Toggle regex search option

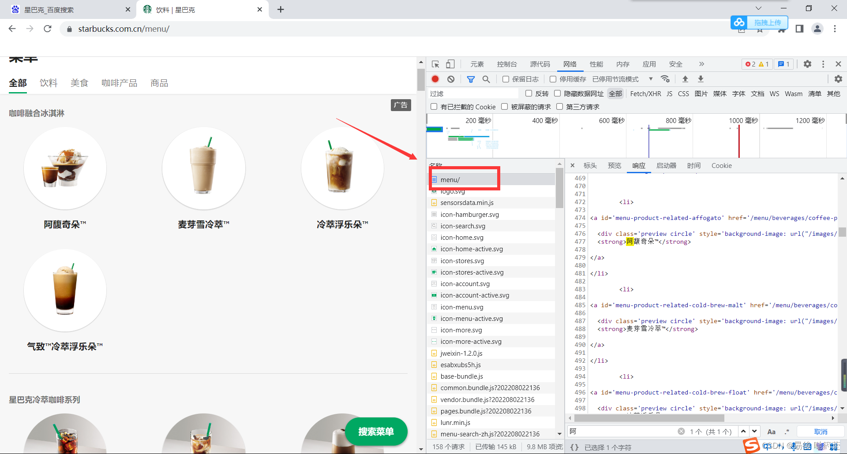click(787, 432)
